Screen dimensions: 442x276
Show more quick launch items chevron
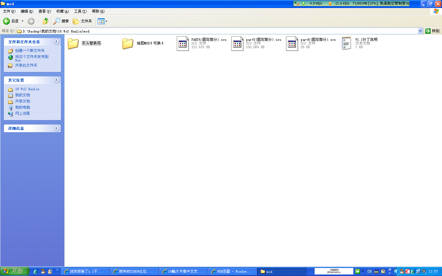click(57, 270)
